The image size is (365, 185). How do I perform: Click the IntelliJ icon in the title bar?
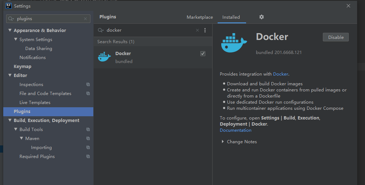point(9,6)
